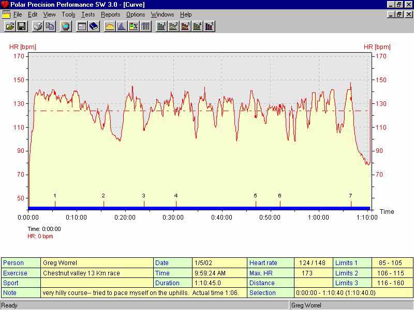Viewport: 414px width, 310px height.
Task: Open the Help menu
Action: click(x=186, y=14)
